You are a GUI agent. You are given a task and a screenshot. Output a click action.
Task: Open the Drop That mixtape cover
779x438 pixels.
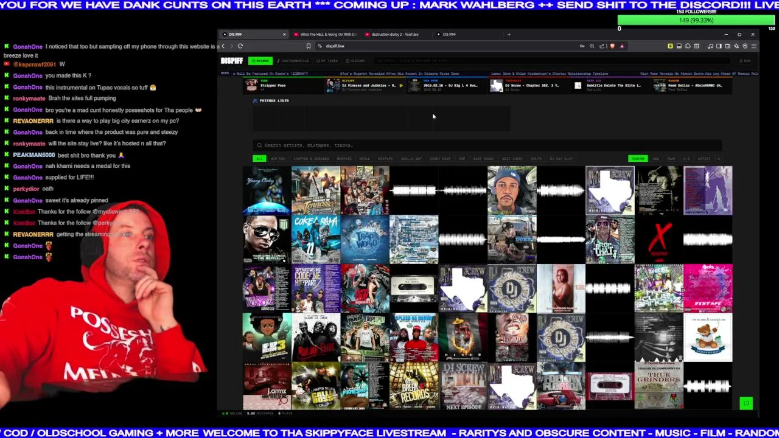(610, 239)
